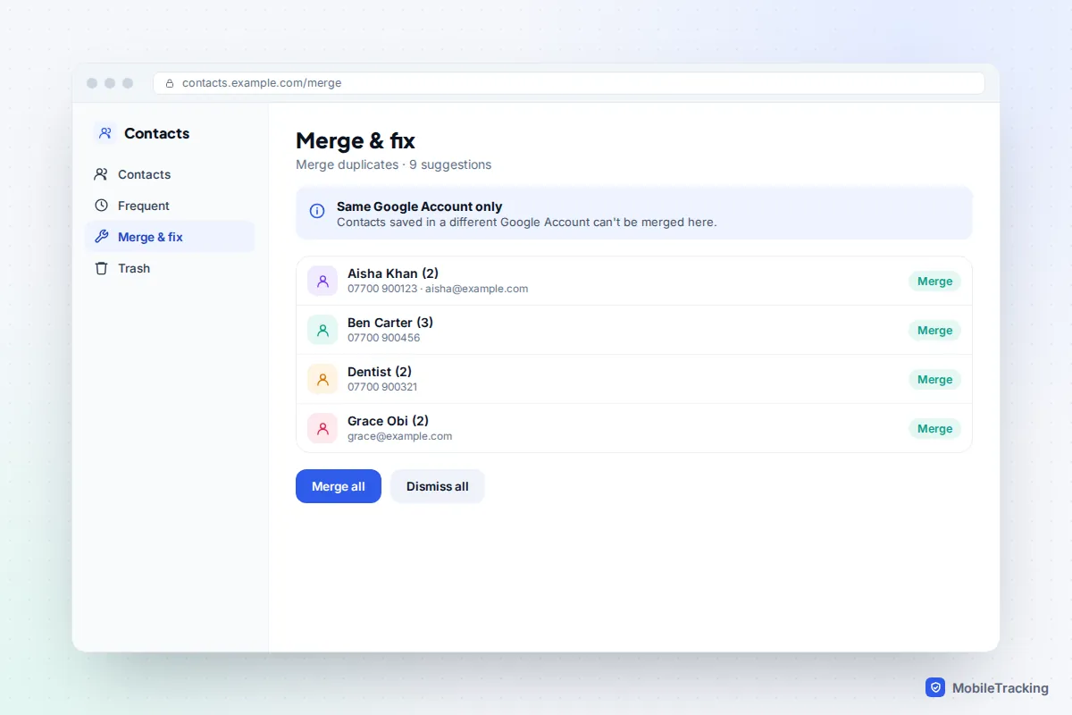Click the 07700 900456 phone number
The width and height of the screenshot is (1072, 715).
(x=384, y=338)
